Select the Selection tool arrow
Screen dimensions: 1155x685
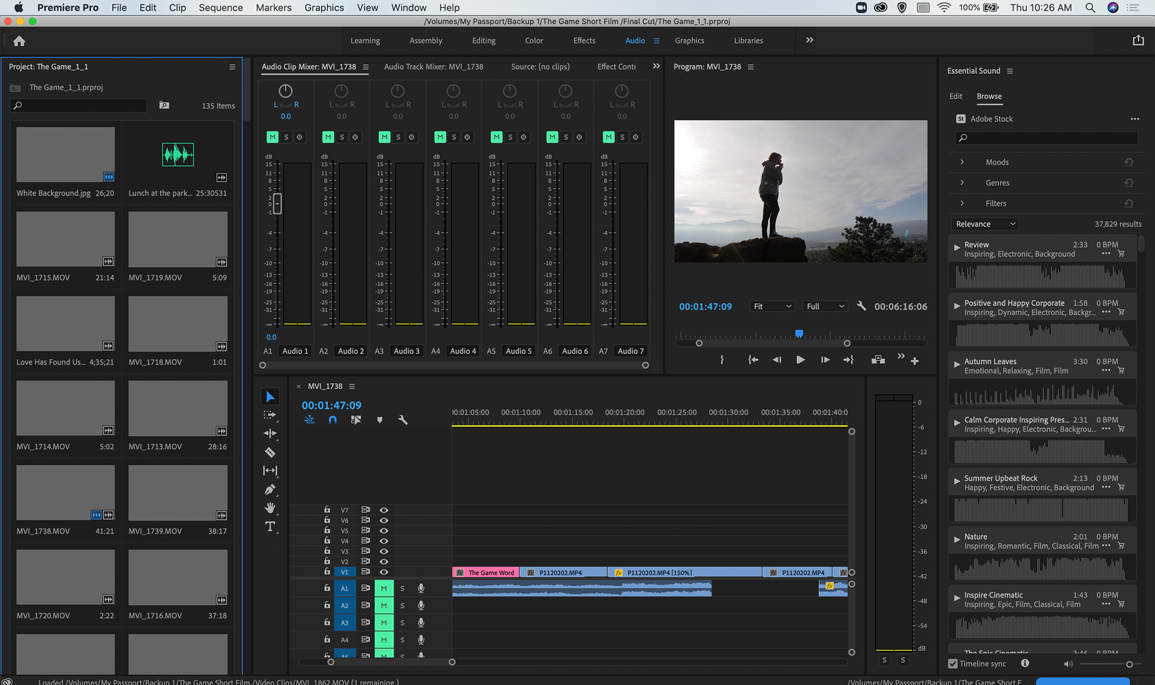point(270,397)
